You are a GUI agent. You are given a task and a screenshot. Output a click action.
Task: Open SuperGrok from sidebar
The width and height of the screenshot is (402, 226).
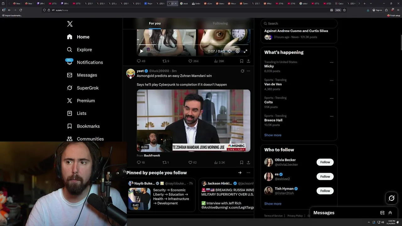83,88
